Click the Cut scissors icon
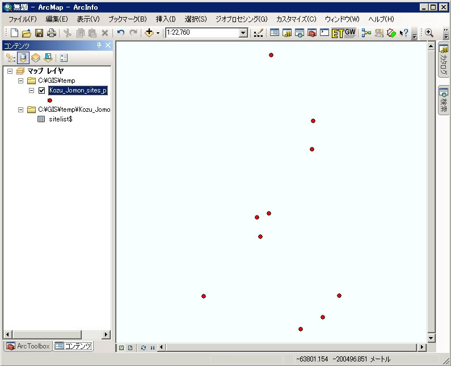Screen dimensions: 451x366 pos(68,33)
